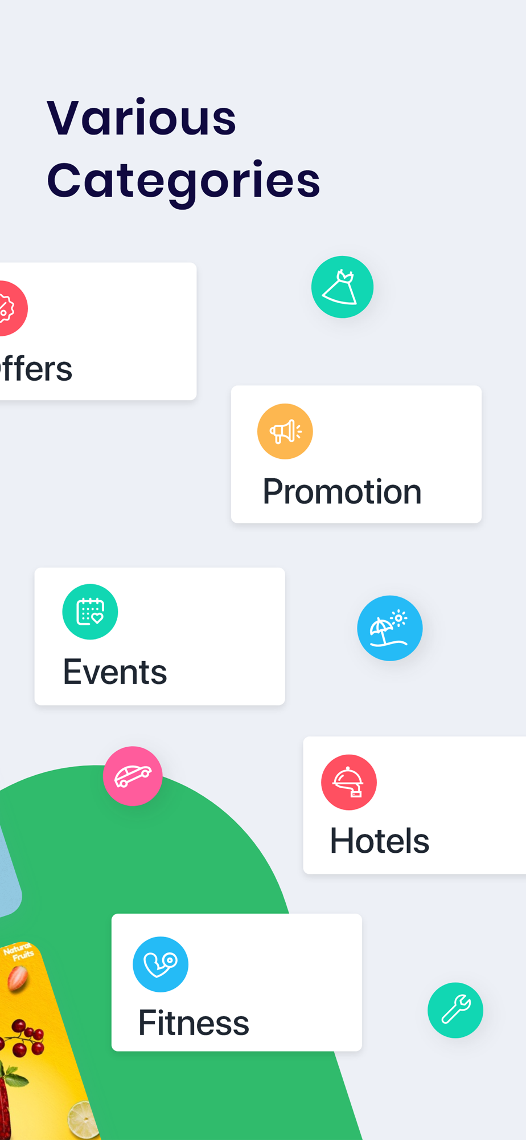Open the blue beach umbrella icon
The image size is (526, 1140).
(390, 628)
